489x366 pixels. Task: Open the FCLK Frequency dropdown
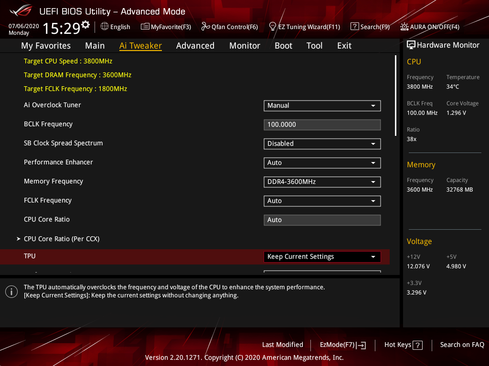[322, 201]
